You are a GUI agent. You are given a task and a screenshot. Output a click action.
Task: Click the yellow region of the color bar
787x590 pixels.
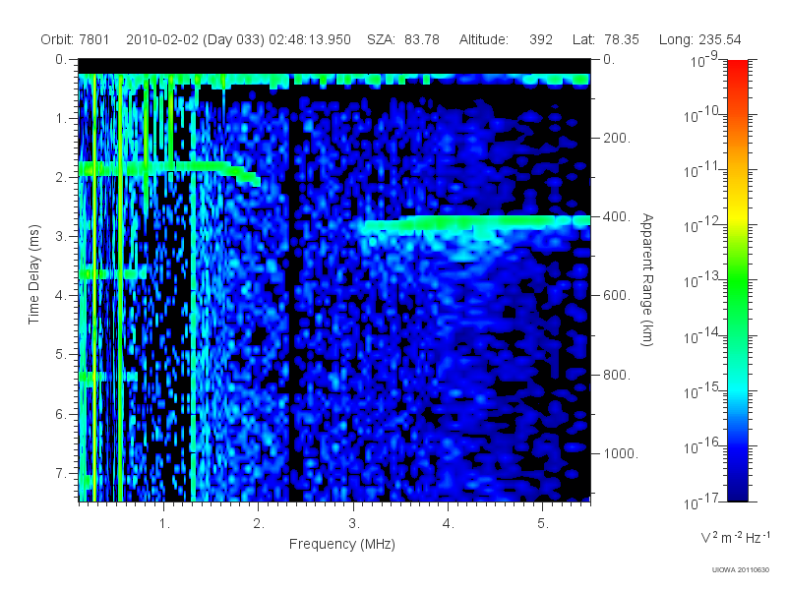click(x=737, y=213)
